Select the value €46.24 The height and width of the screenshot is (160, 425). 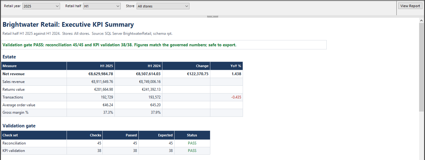(108, 105)
